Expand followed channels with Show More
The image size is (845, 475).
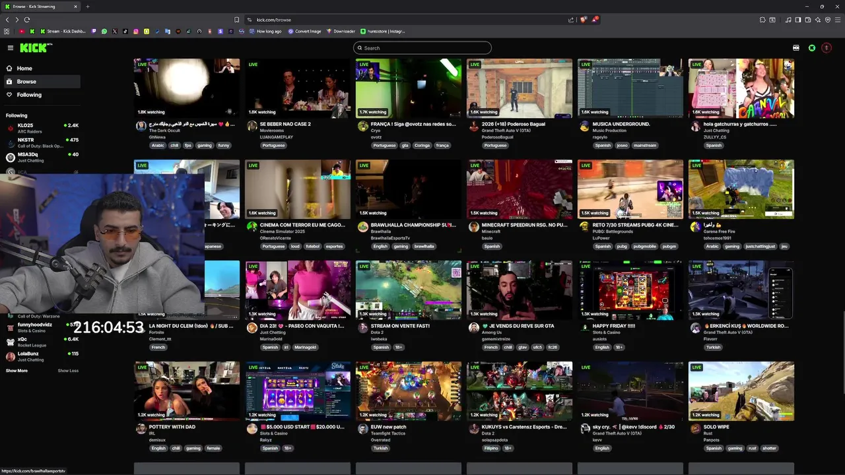17,371
